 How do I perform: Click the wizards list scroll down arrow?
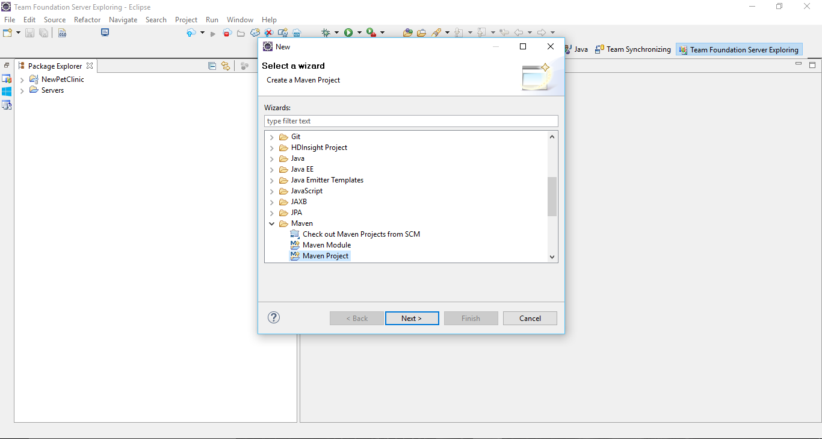pyautogui.click(x=552, y=257)
